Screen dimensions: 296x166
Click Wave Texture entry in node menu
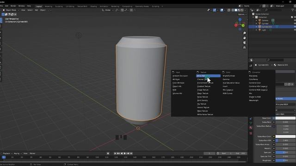pos(203,111)
